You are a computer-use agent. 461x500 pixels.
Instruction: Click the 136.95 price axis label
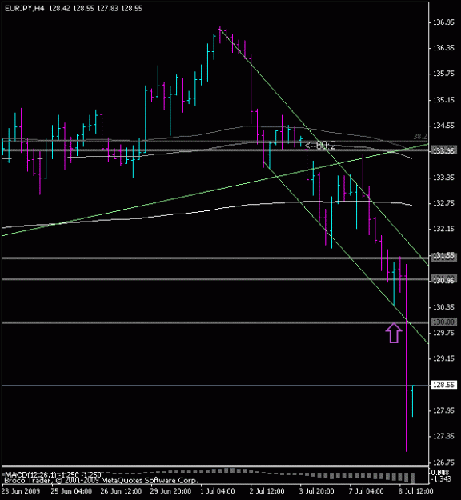[x=443, y=22]
